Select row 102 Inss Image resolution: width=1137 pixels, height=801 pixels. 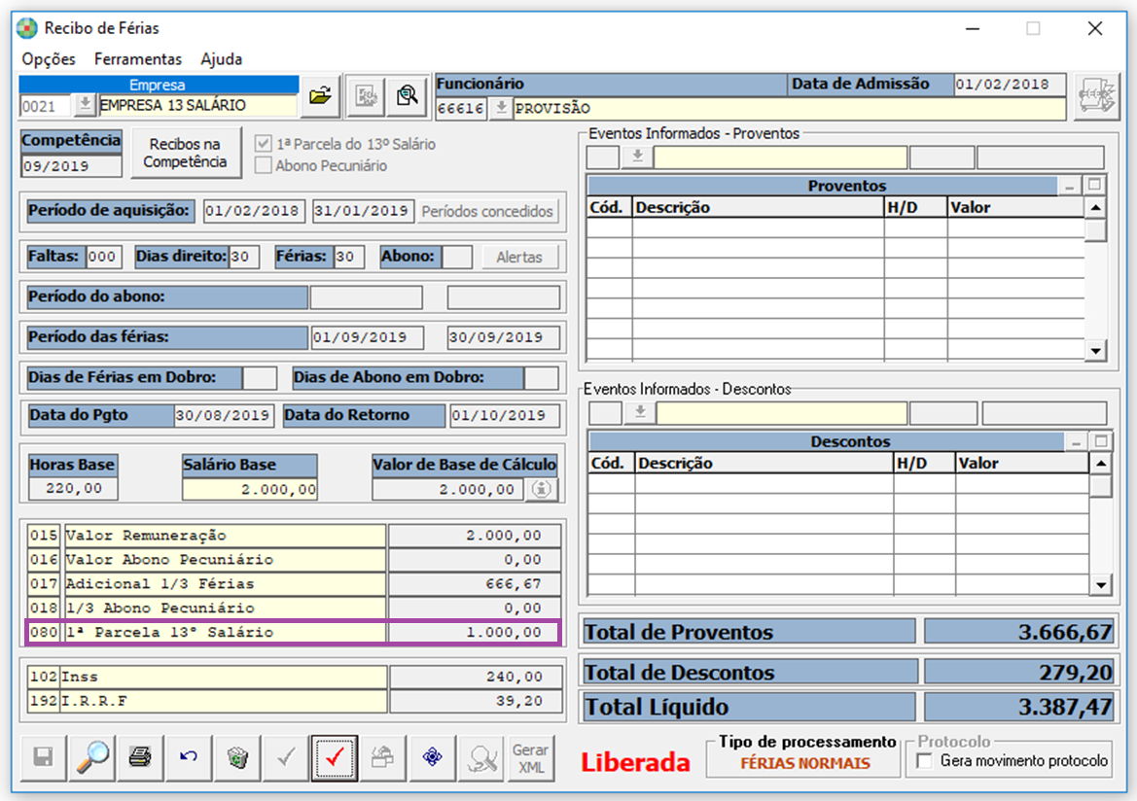(295, 677)
